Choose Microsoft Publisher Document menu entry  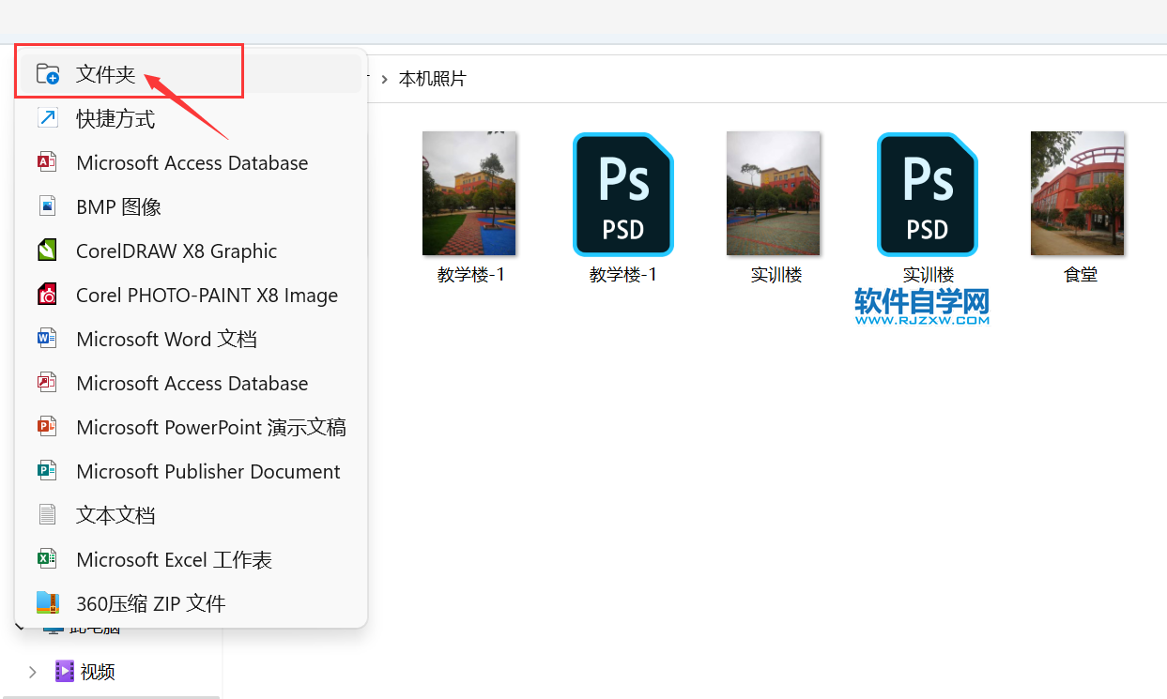207,472
